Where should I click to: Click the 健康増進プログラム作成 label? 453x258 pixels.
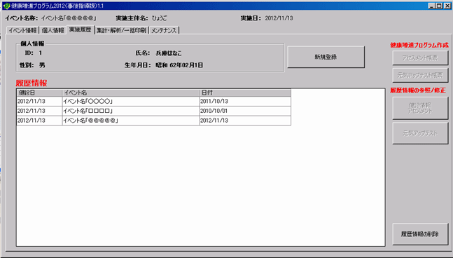[x=419, y=45]
